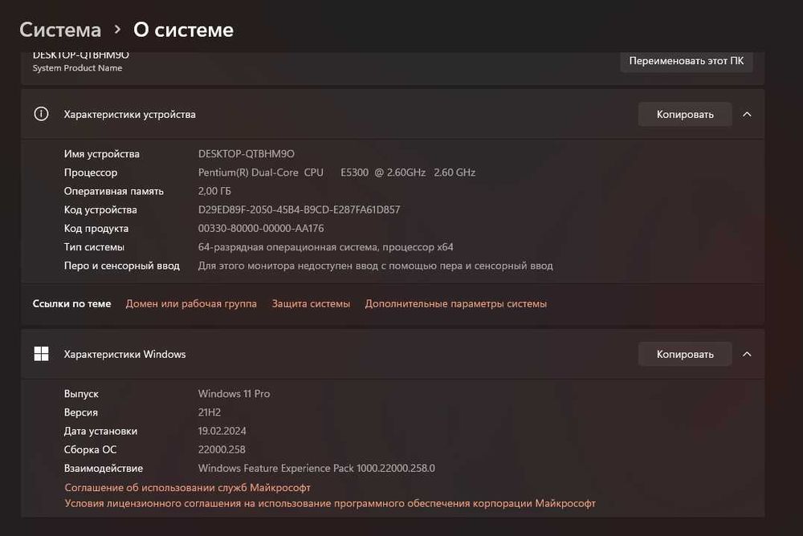
Task: Click the info icon beside Характеристики устройства
Action: [x=41, y=114]
